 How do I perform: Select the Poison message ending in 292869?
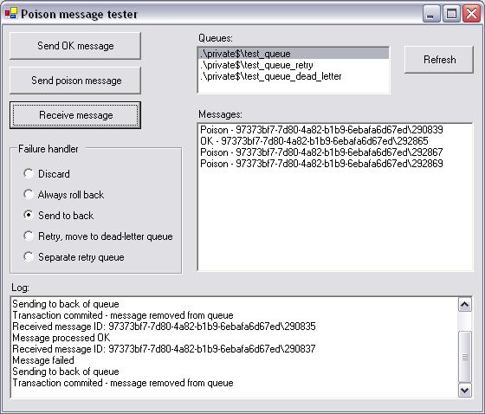pos(334,164)
